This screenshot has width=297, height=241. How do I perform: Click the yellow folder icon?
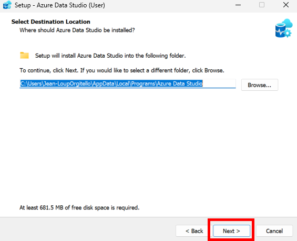(24, 56)
